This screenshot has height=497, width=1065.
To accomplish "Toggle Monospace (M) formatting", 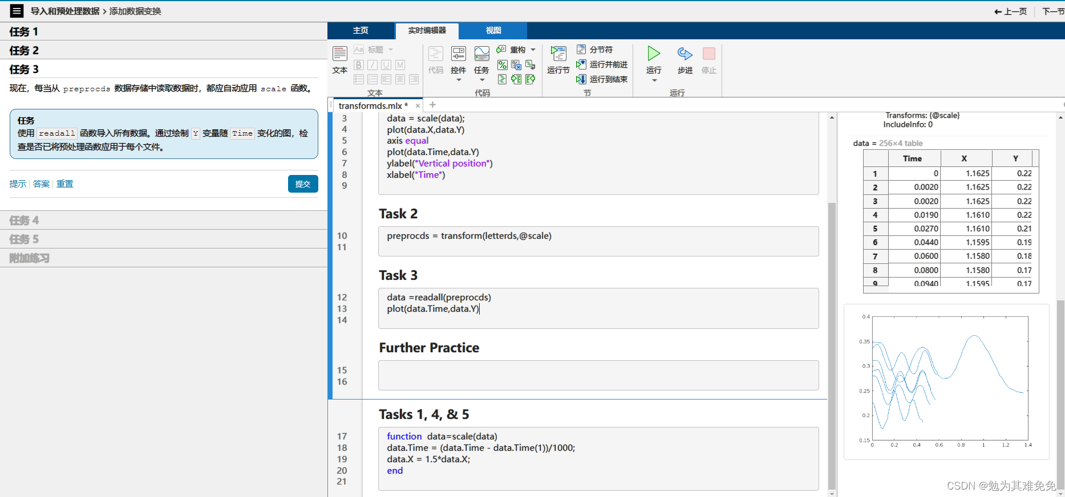I will pos(400,65).
